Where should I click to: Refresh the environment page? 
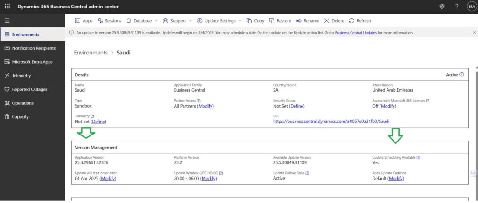(x=360, y=21)
